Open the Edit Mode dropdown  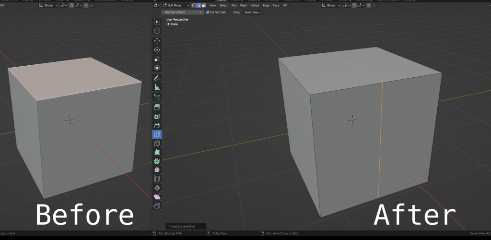click(175, 5)
